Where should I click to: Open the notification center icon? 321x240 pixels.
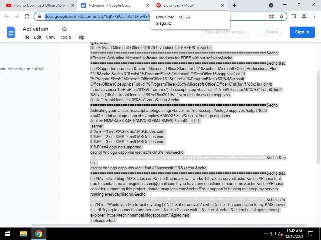311,234
